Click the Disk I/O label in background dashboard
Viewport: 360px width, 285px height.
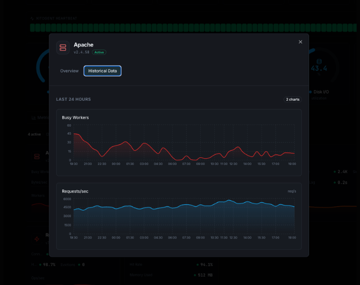click(x=321, y=92)
